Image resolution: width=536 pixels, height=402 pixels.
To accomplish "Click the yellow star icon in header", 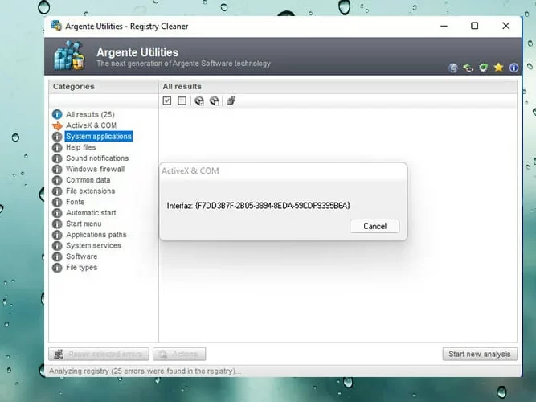I will tap(498, 67).
